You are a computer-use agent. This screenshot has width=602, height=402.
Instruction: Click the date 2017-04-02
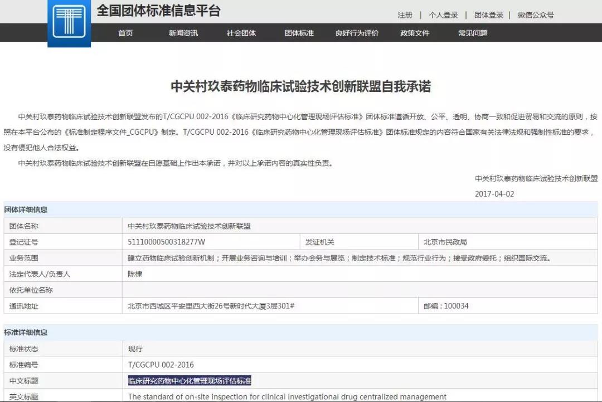494,194
